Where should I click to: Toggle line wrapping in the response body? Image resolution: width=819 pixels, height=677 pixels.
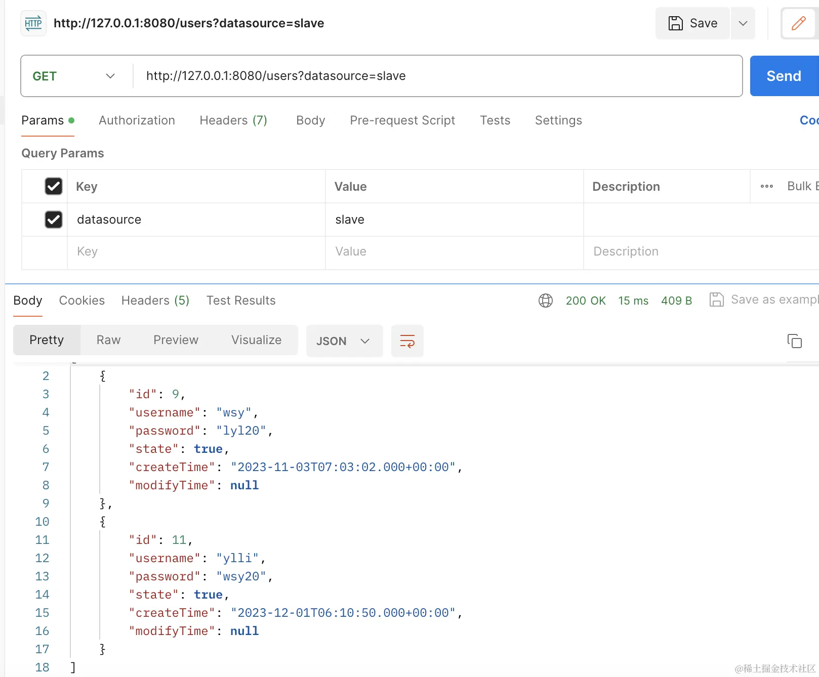(x=407, y=341)
